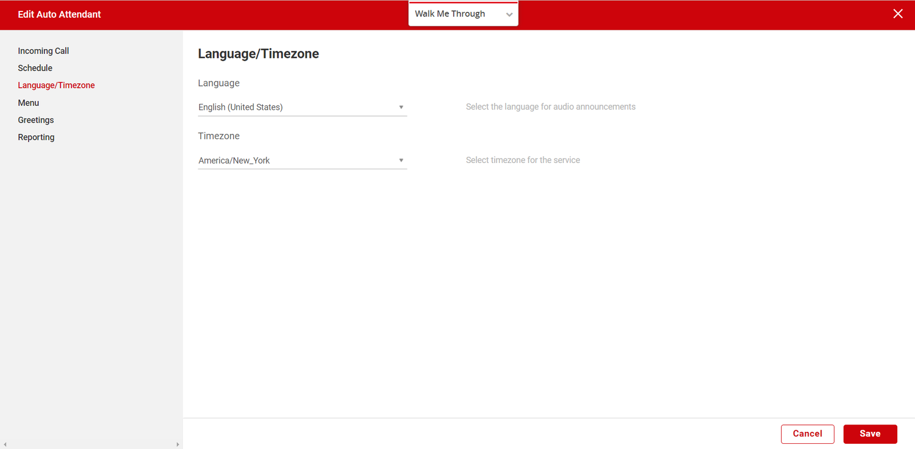Open the Menu section

[29, 103]
